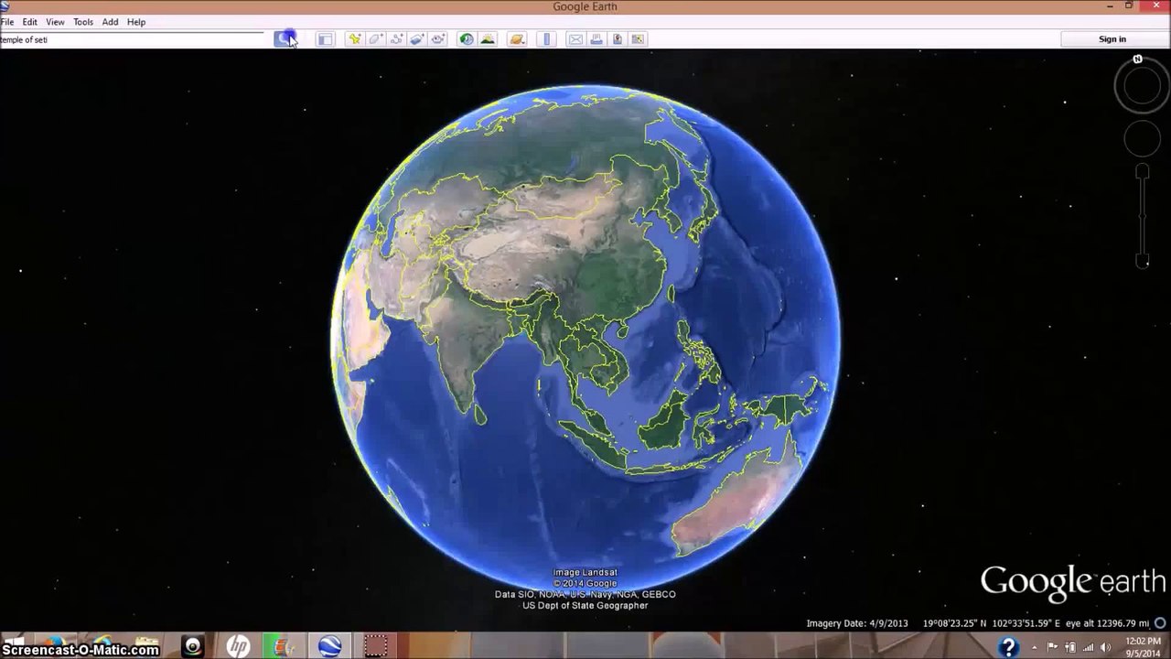
Task: Click the blue help question mark icon
Action: (x=1008, y=647)
